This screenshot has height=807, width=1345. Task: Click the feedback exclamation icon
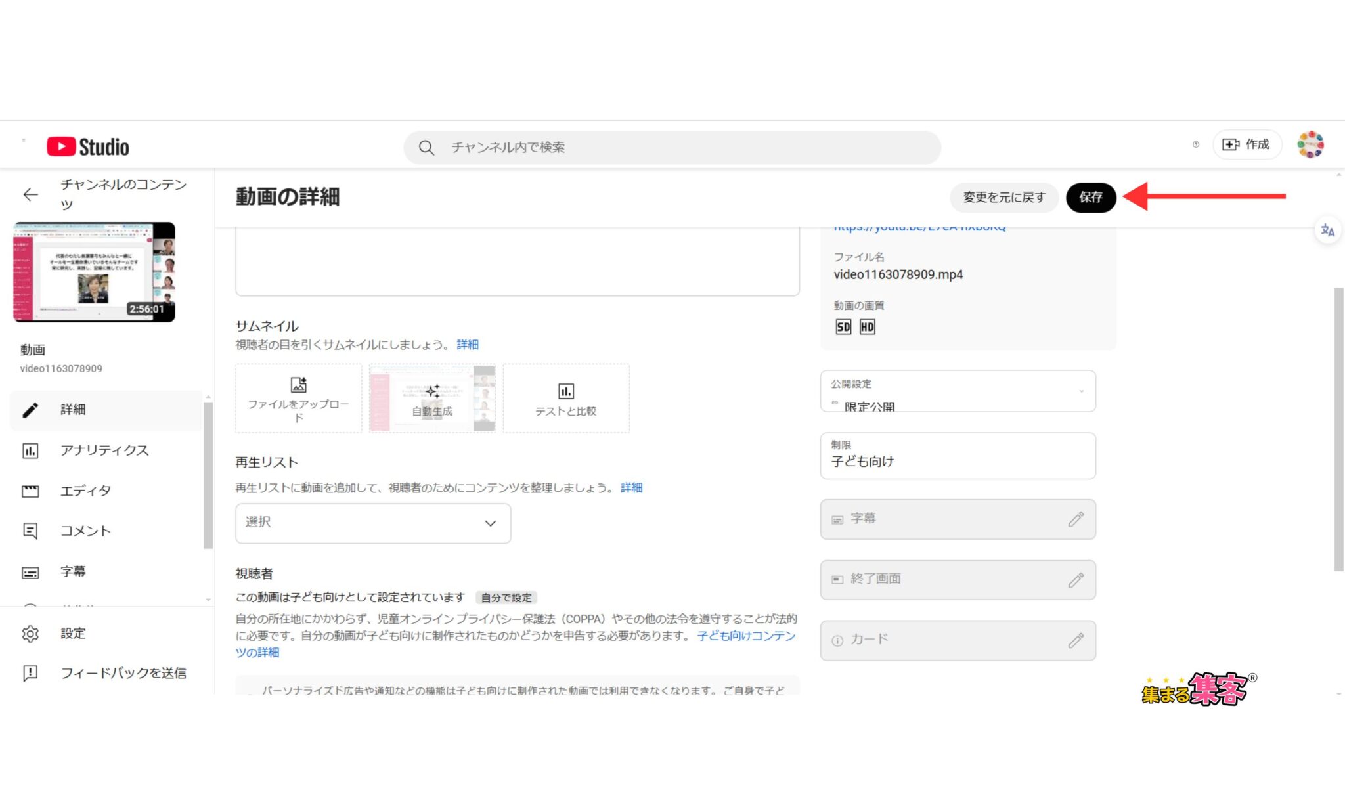click(30, 673)
